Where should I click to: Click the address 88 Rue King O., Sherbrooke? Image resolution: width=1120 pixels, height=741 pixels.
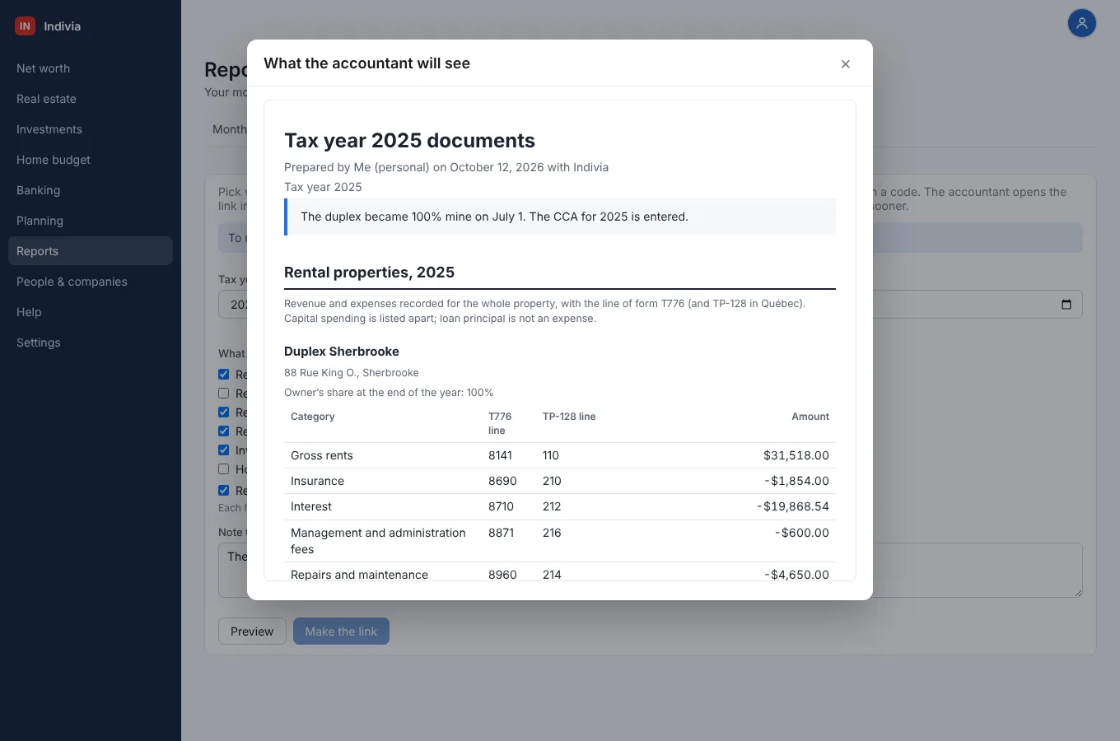pyautogui.click(x=352, y=373)
